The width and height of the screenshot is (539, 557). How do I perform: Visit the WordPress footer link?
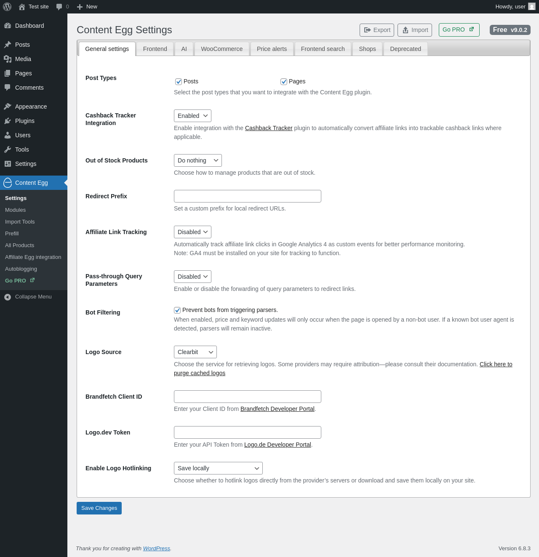pyautogui.click(x=157, y=548)
